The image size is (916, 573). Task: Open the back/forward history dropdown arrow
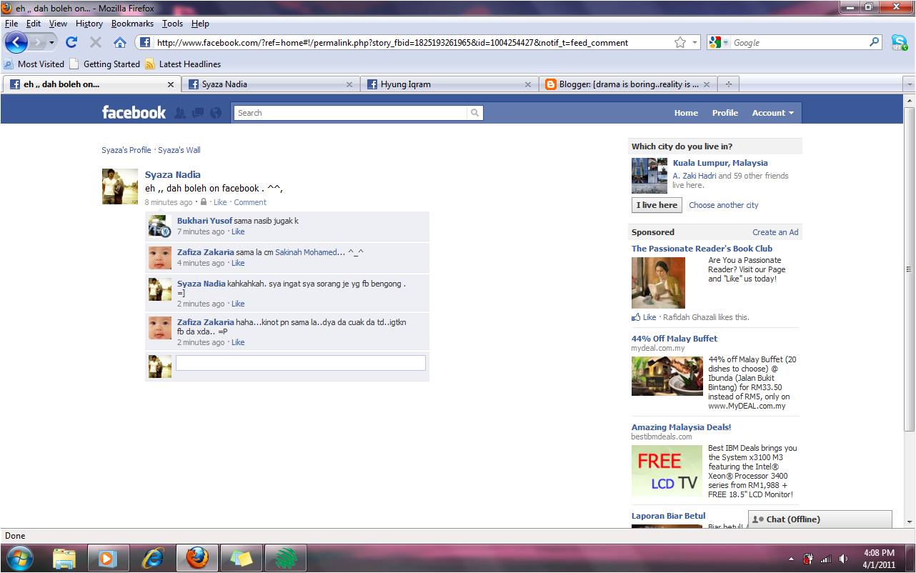point(53,43)
